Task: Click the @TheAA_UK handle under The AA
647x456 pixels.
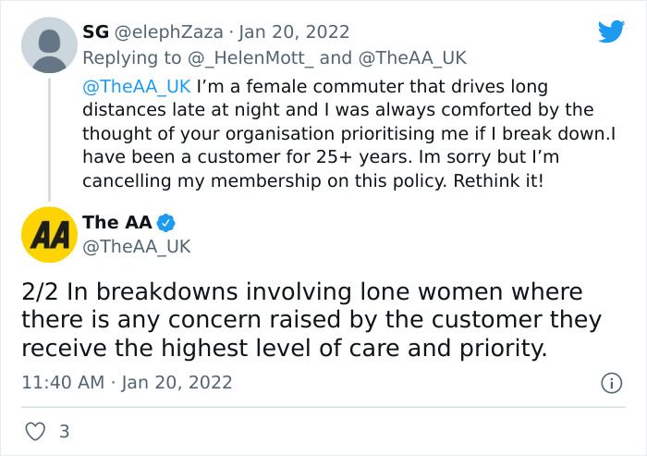Action: [137, 246]
